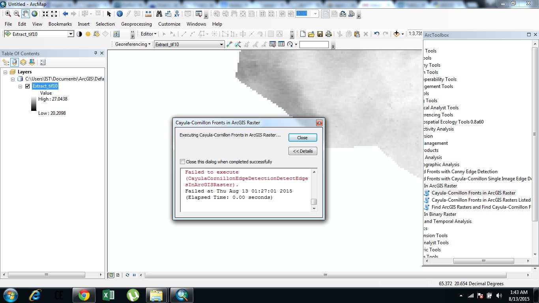The height and width of the screenshot is (303, 539).
Task: Open the Add Data dropdown arrow
Action: pyautogui.click(x=402, y=34)
